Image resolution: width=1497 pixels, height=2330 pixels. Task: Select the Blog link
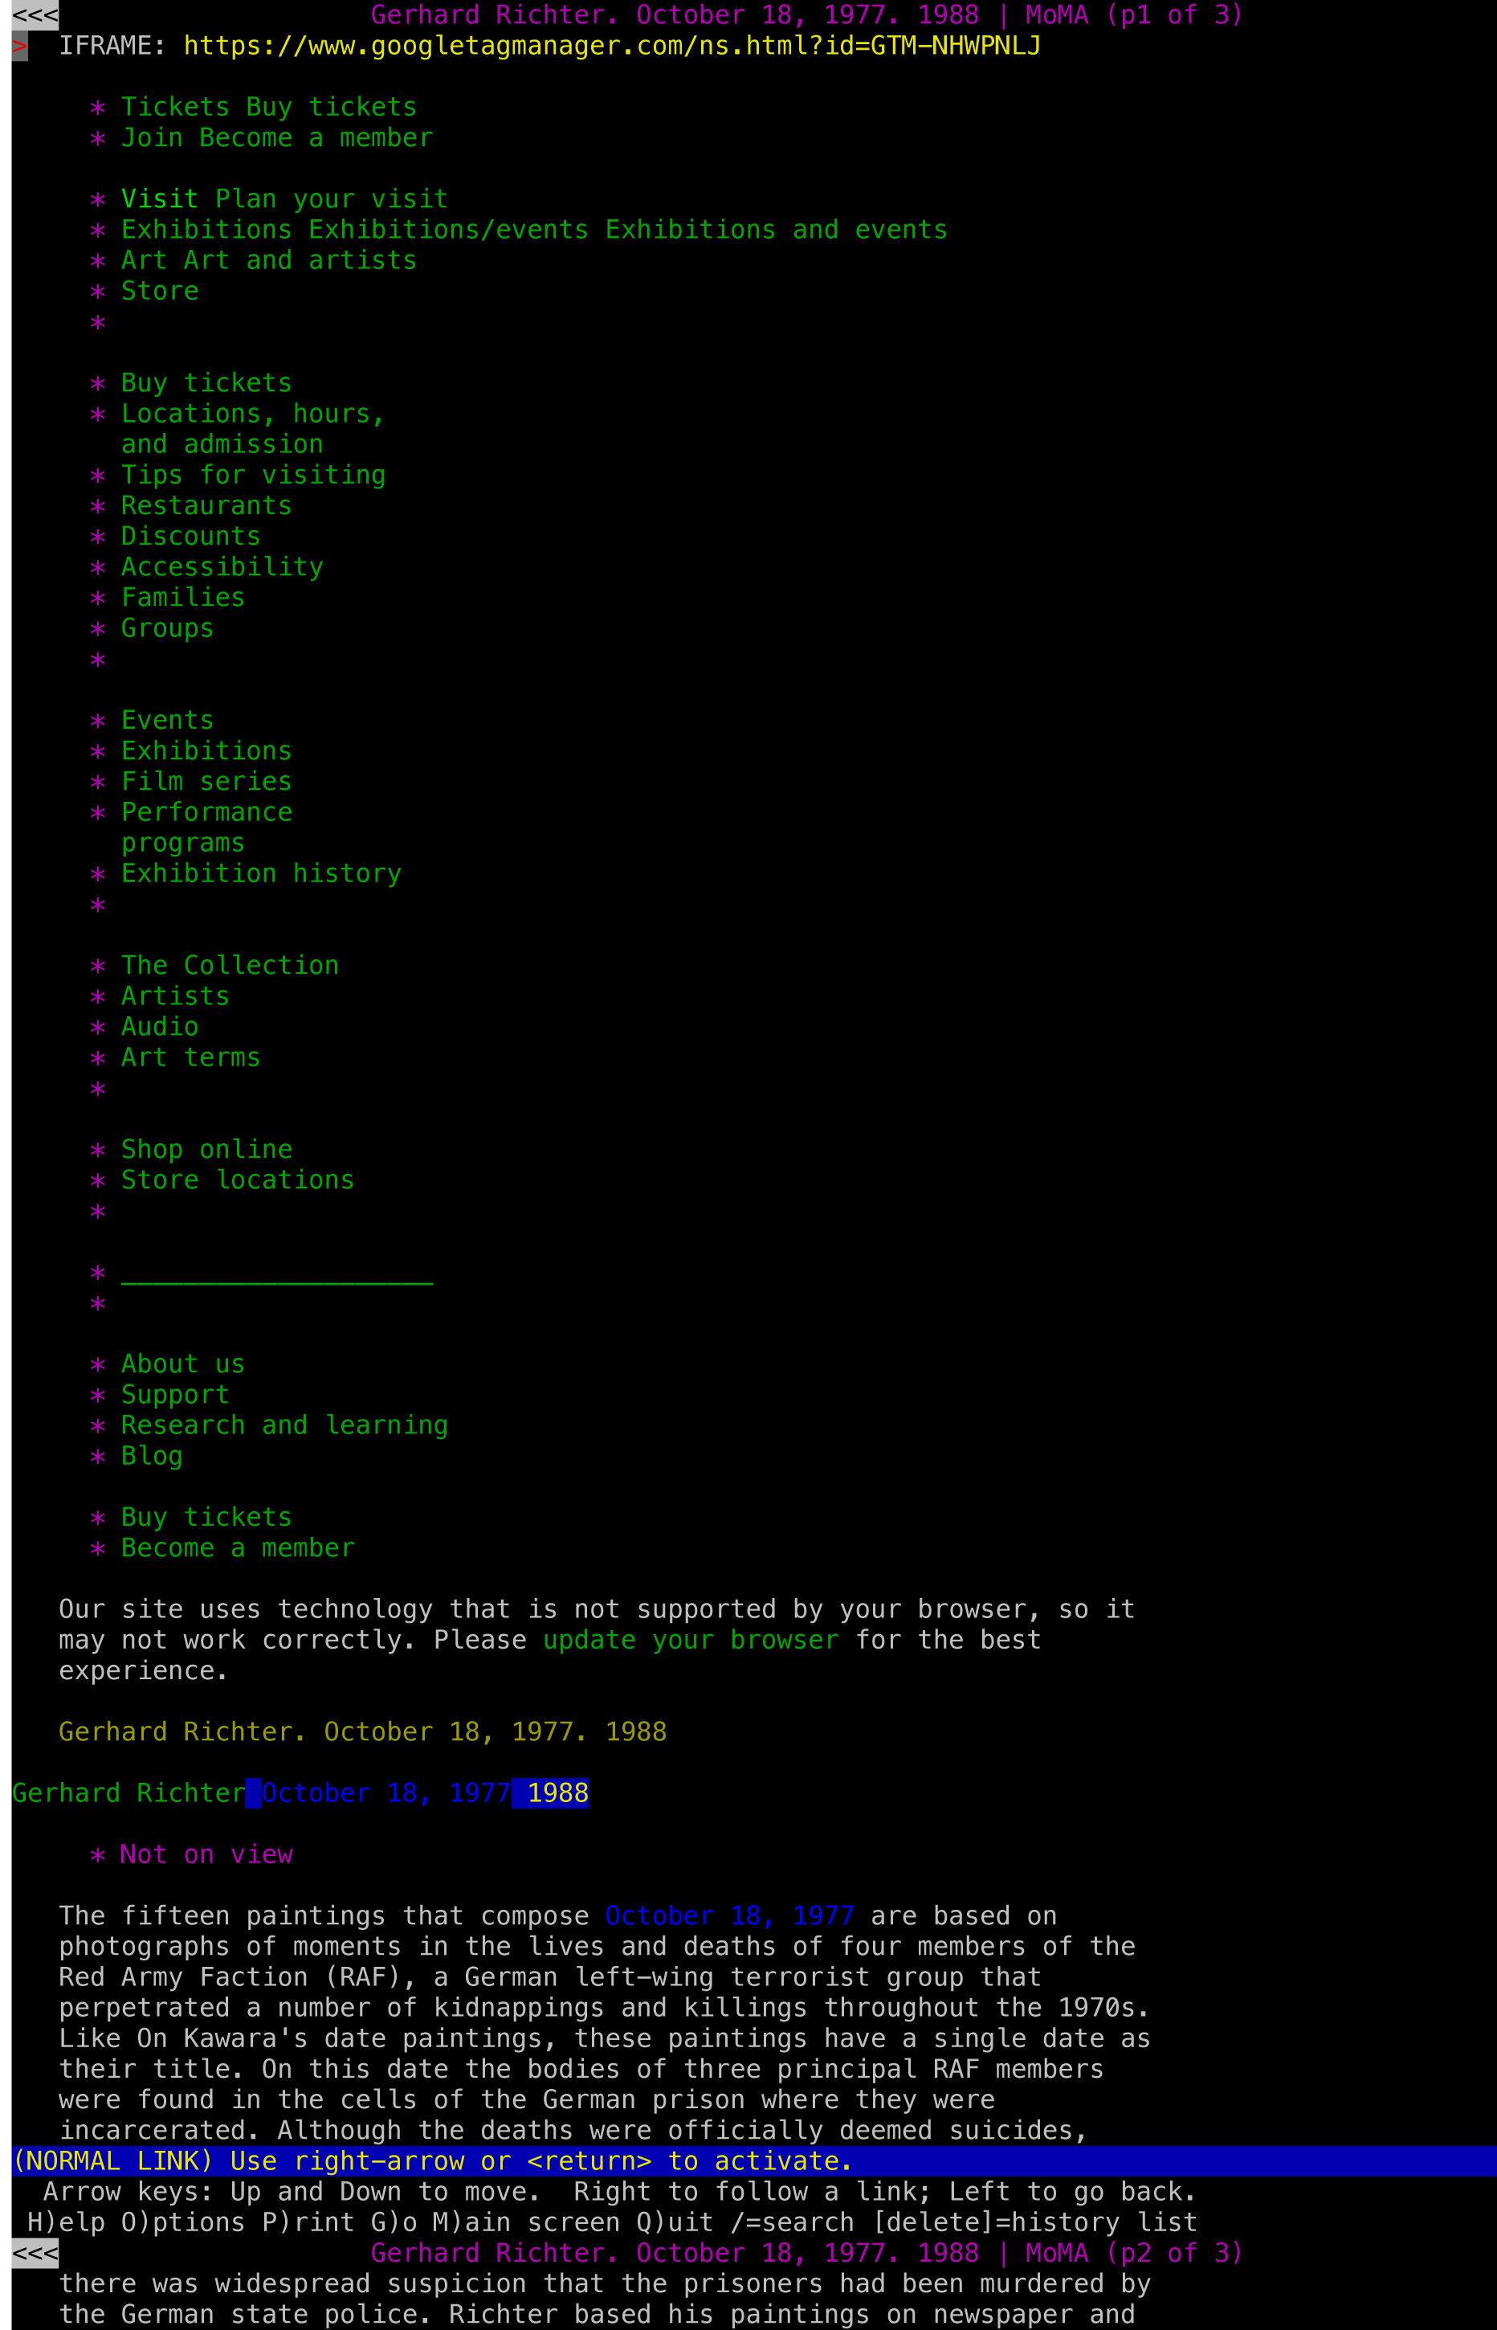(x=152, y=1456)
